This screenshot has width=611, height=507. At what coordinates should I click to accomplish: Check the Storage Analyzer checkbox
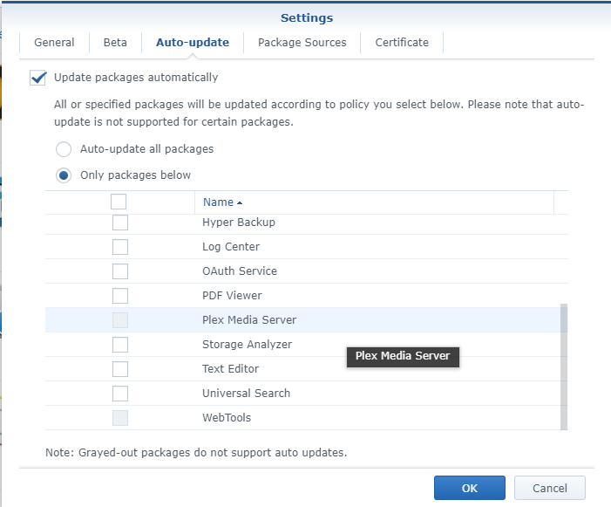point(120,345)
